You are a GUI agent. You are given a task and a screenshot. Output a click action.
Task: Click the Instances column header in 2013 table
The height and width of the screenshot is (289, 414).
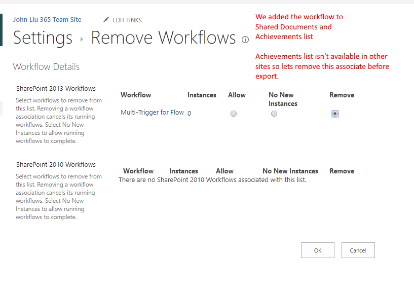pyautogui.click(x=202, y=95)
